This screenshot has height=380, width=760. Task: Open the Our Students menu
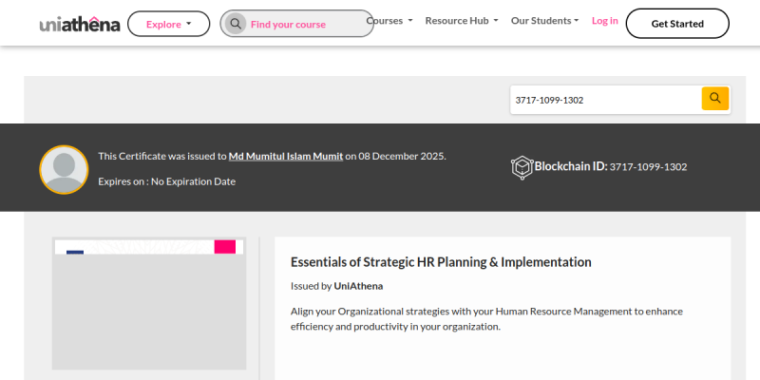click(x=544, y=21)
